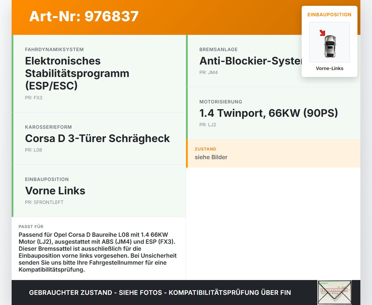Click the red arrow marking Vorne-Links position
Image resolution: width=372 pixels, height=305 pixels.
point(322,33)
